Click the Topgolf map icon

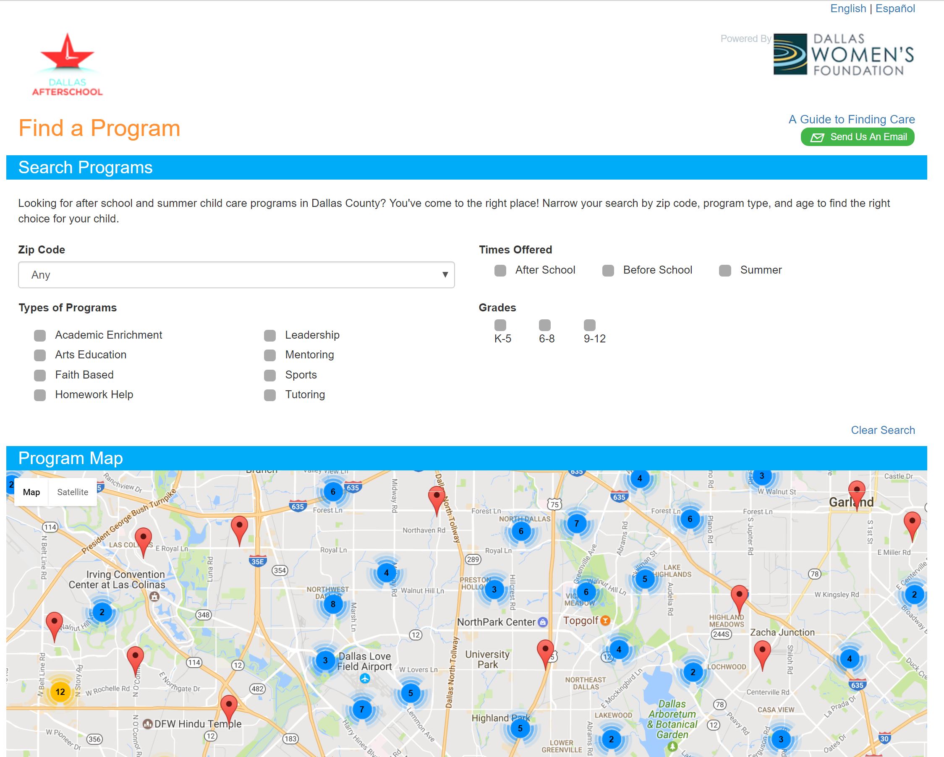coord(605,620)
